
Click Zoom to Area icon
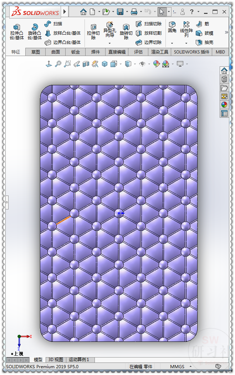(x=67, y=64)
